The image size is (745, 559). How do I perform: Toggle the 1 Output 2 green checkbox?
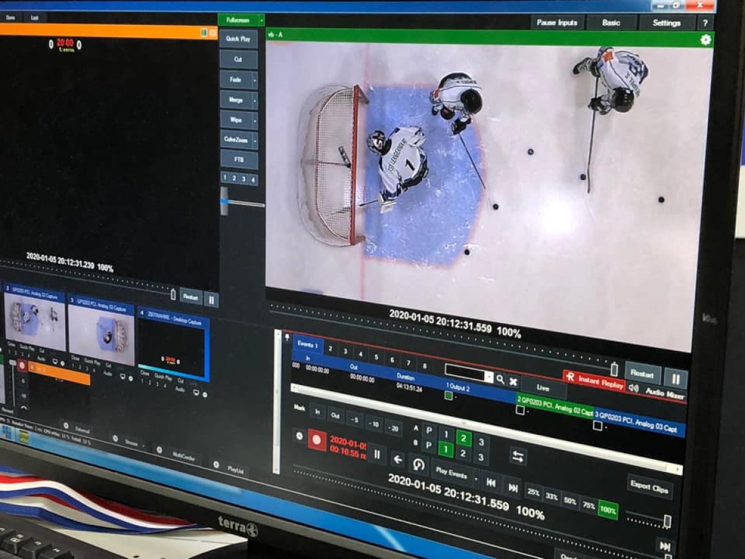click(449, 395)
